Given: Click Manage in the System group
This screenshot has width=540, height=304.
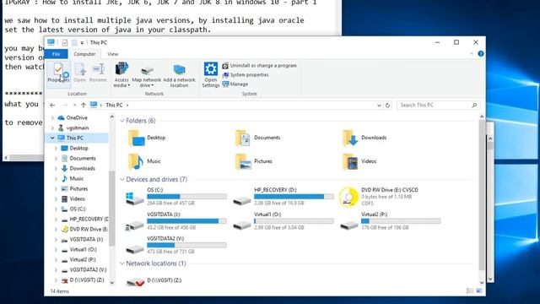Looking at the screenshot, I should coord(235,84).
